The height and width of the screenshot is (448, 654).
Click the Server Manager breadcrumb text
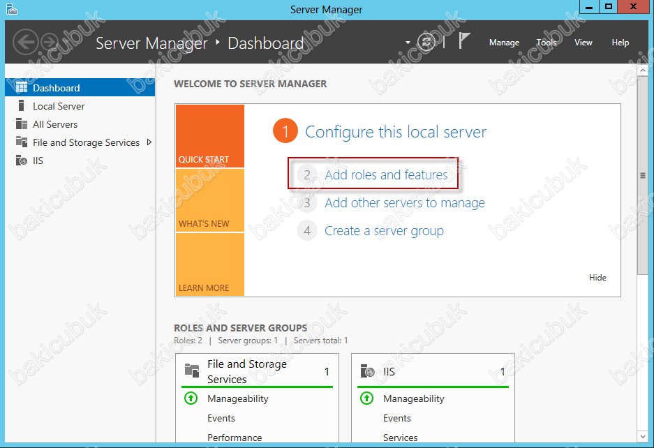point(151,43)
